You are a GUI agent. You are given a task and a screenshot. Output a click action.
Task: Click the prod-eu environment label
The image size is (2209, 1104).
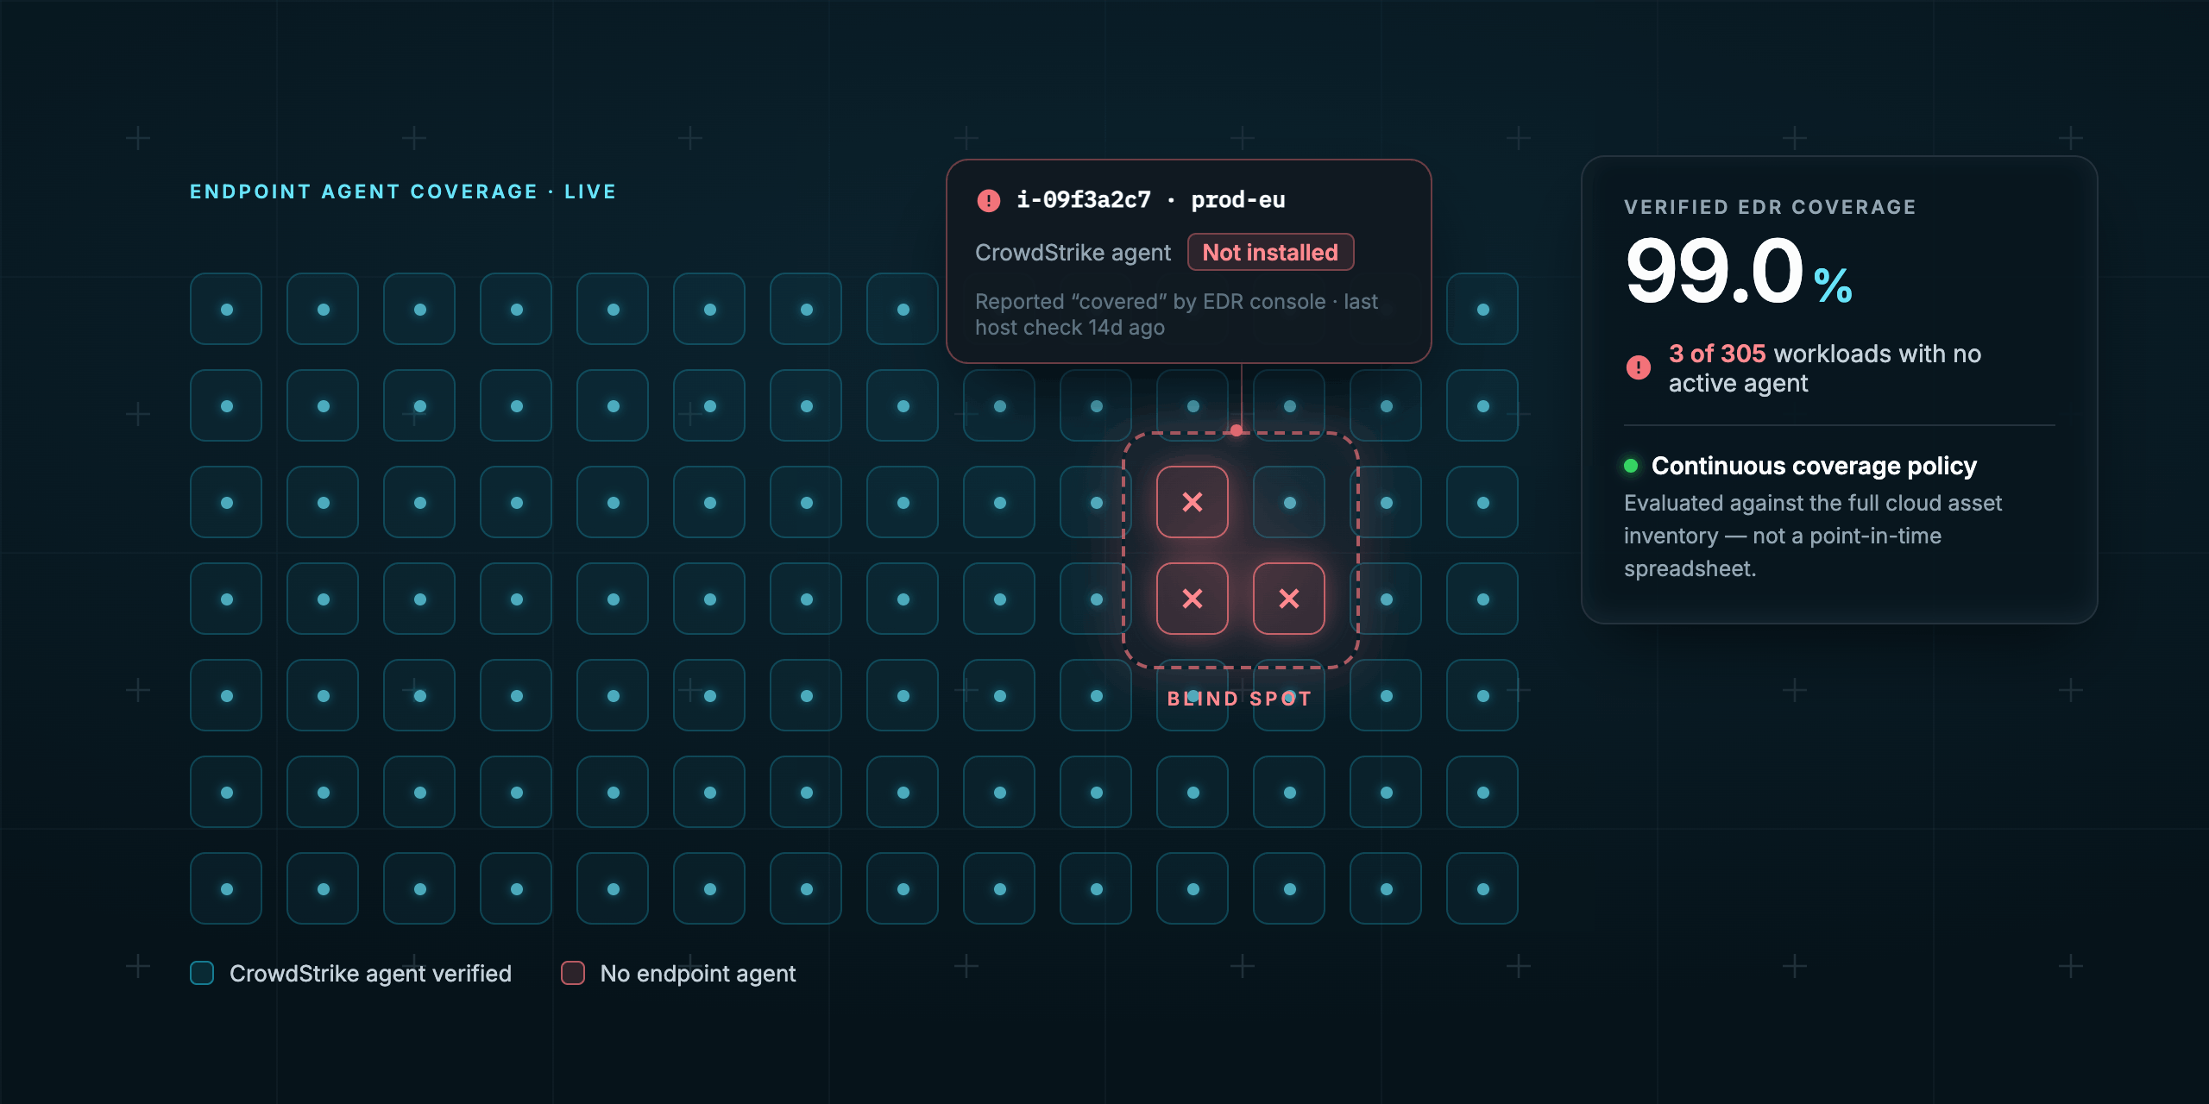pyautogui.click(x=1238, y=200)
